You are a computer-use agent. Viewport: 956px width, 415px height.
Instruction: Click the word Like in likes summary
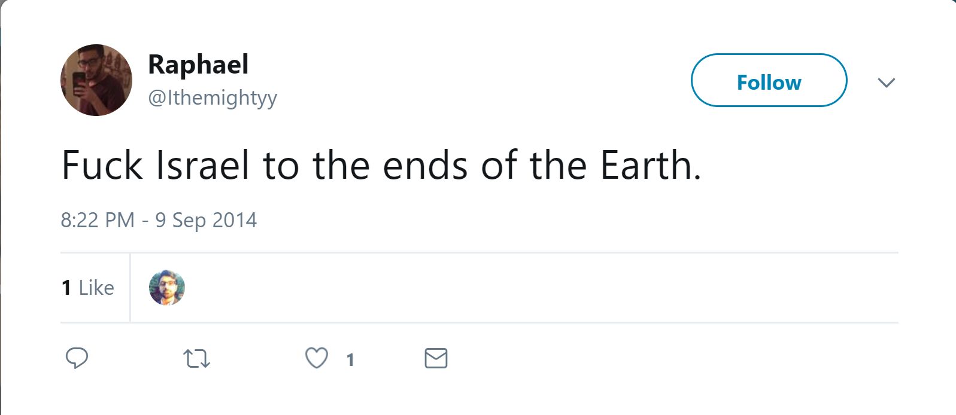click(96, 288)
